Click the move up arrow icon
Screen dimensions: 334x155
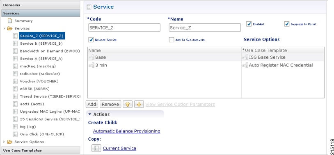(127, 104)
